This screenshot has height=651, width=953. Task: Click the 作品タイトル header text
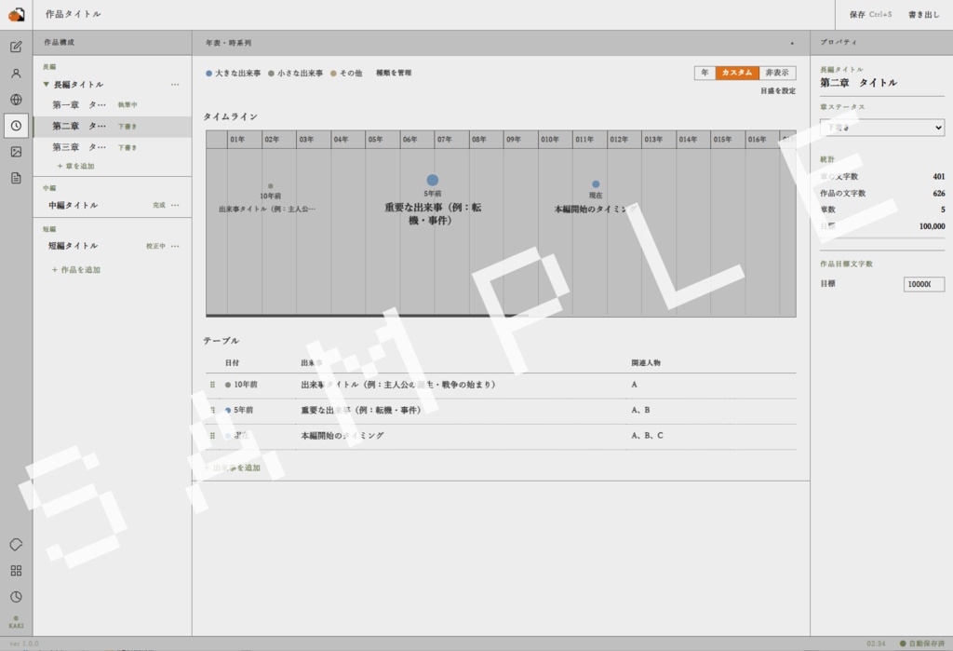(x=73, y=14)
